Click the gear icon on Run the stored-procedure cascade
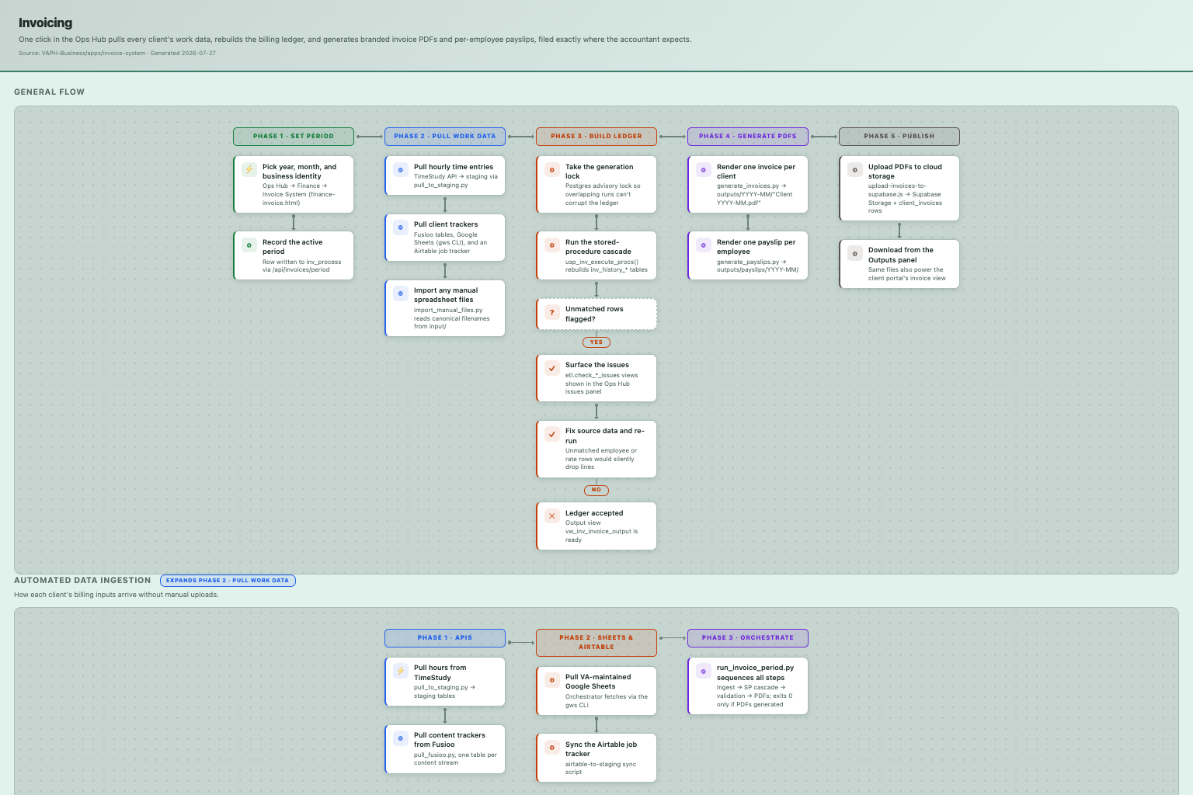 tap(552, 245)
